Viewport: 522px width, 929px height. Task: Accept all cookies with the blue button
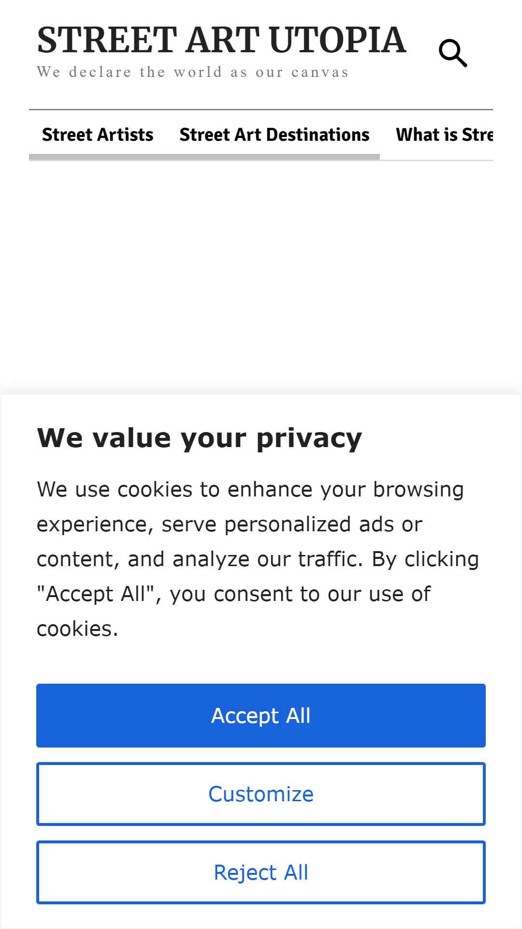point(261,716)
